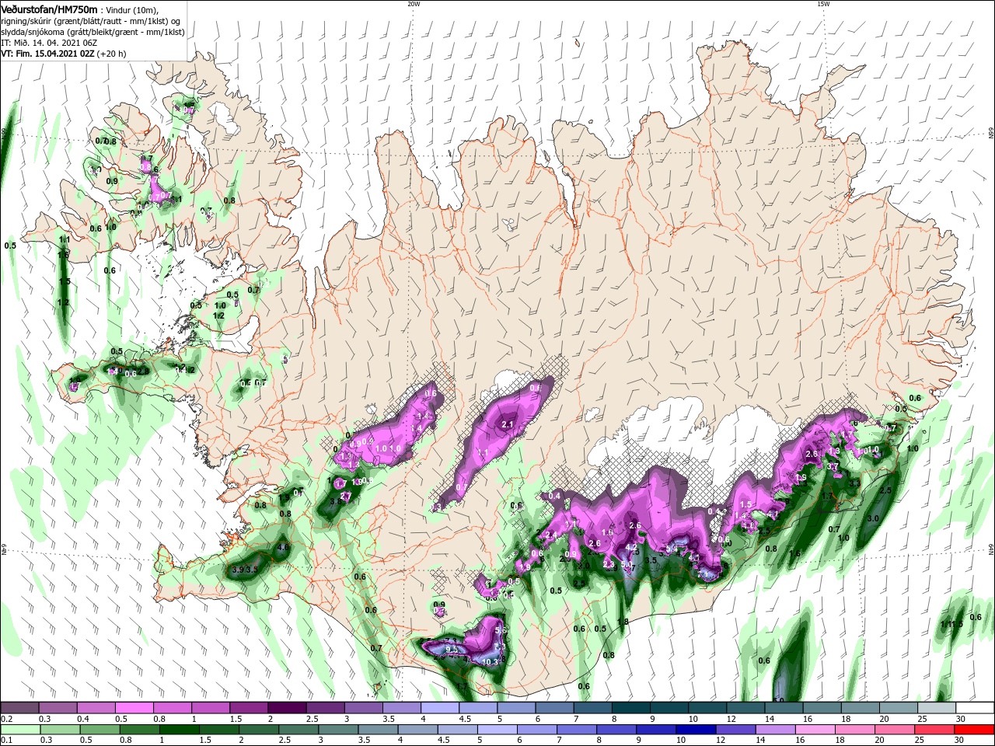Click the 4.6 precipitation value on Reykjanes

[284, 548]
